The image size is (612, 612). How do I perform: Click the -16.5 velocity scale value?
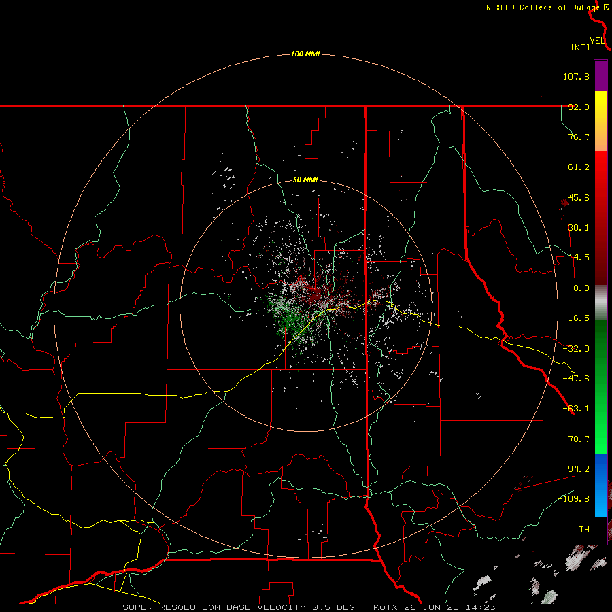click(576, 318)
